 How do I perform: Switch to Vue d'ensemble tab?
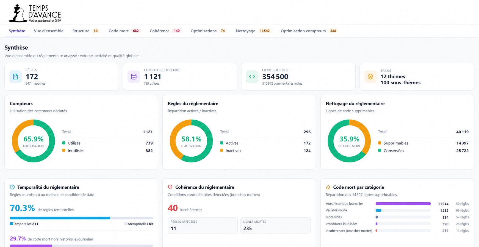click(x=49, y=31)
